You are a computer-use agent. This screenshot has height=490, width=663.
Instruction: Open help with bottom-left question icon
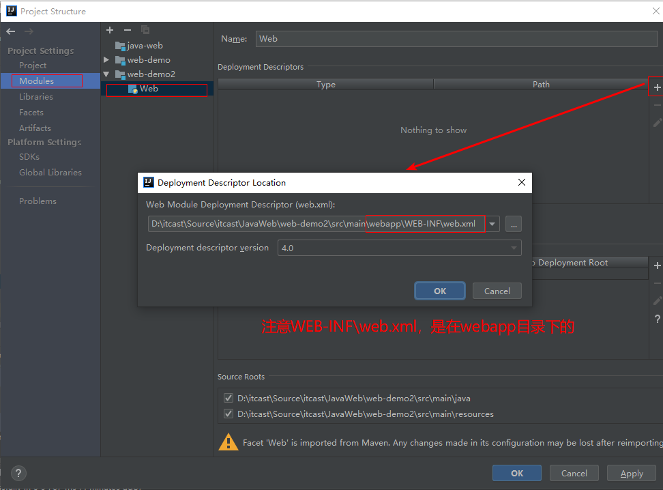click(18, 473)
